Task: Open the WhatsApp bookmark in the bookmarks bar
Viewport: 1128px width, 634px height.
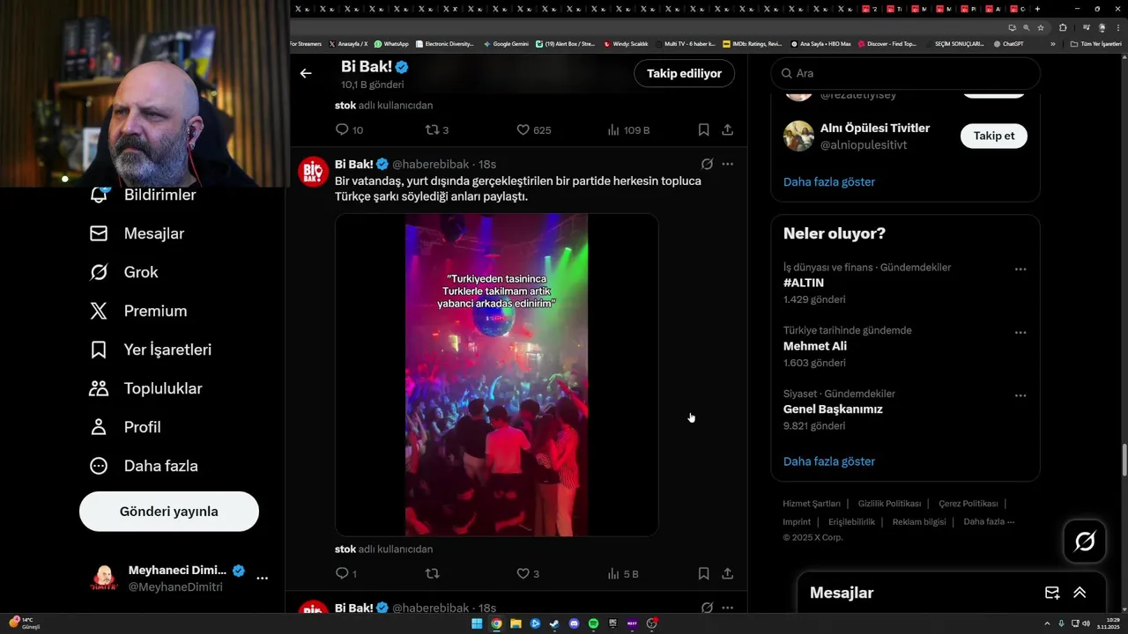Action: point(391,43)
